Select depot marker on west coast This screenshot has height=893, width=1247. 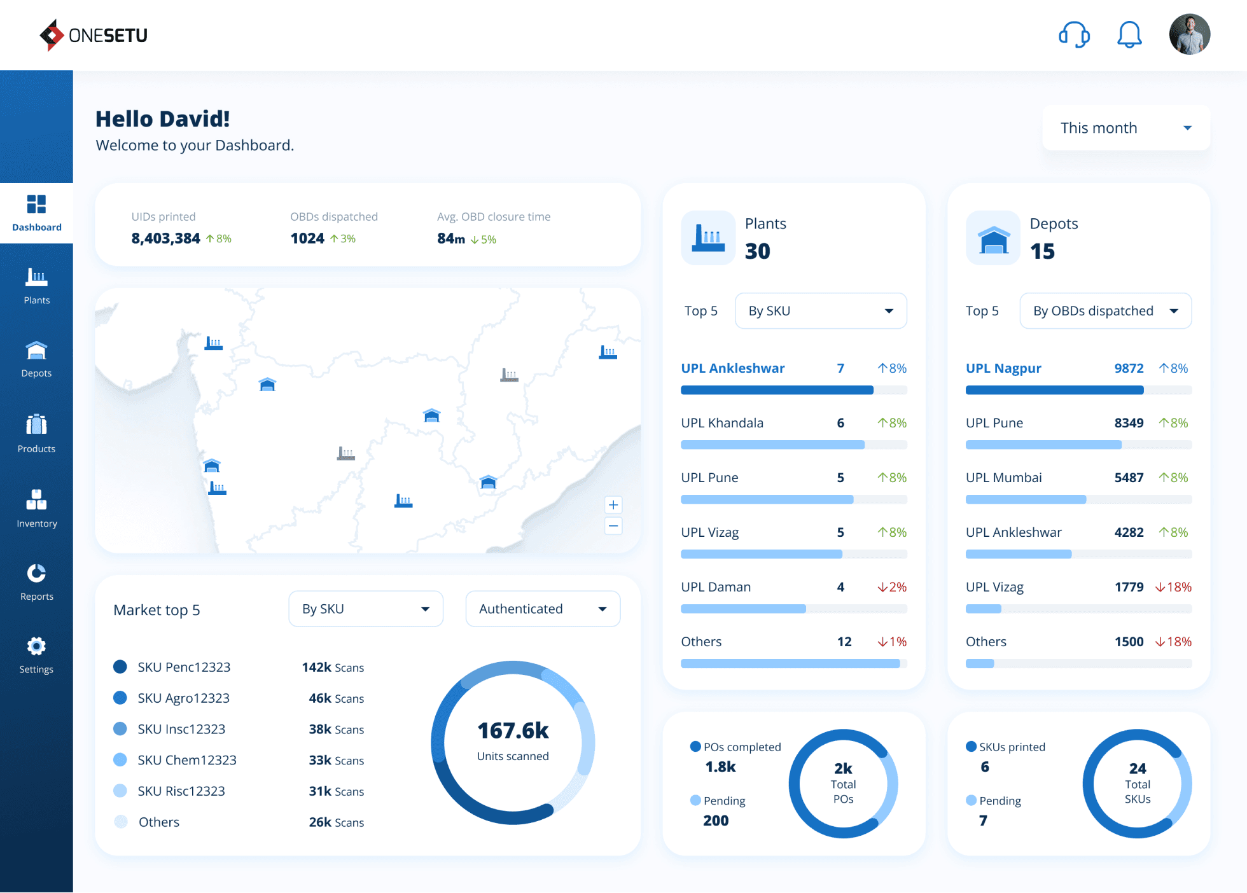coord(211,466)
